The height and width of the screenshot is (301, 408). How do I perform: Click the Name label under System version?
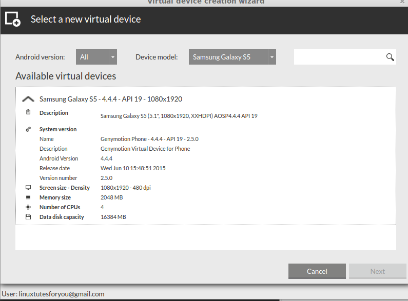coord(47,139)
